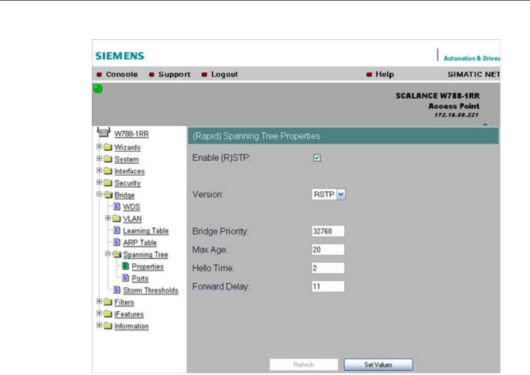Click the green status indicator icon
530x375 pixels.
coord(98,89)
